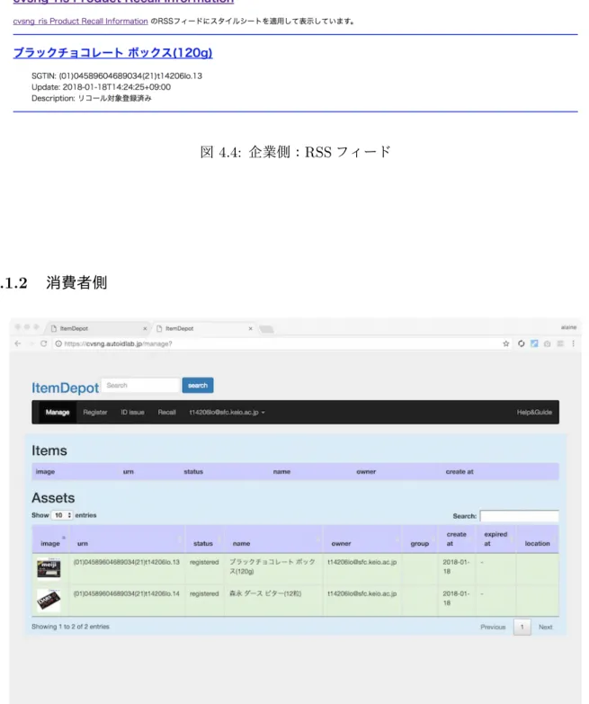Change the Show entries count dropdown
589x704 pixels.
62,515
